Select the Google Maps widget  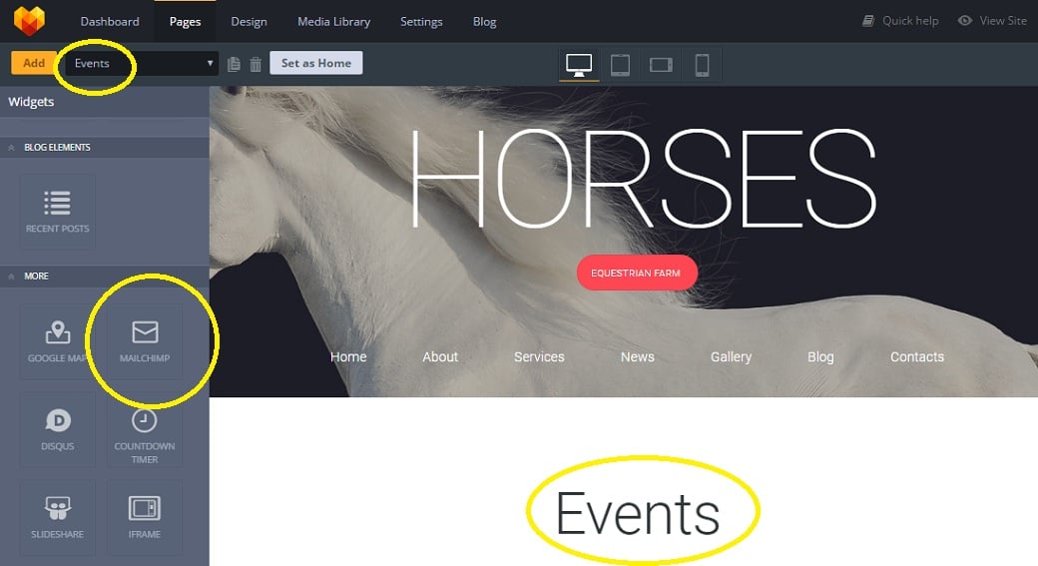point(57,341)
